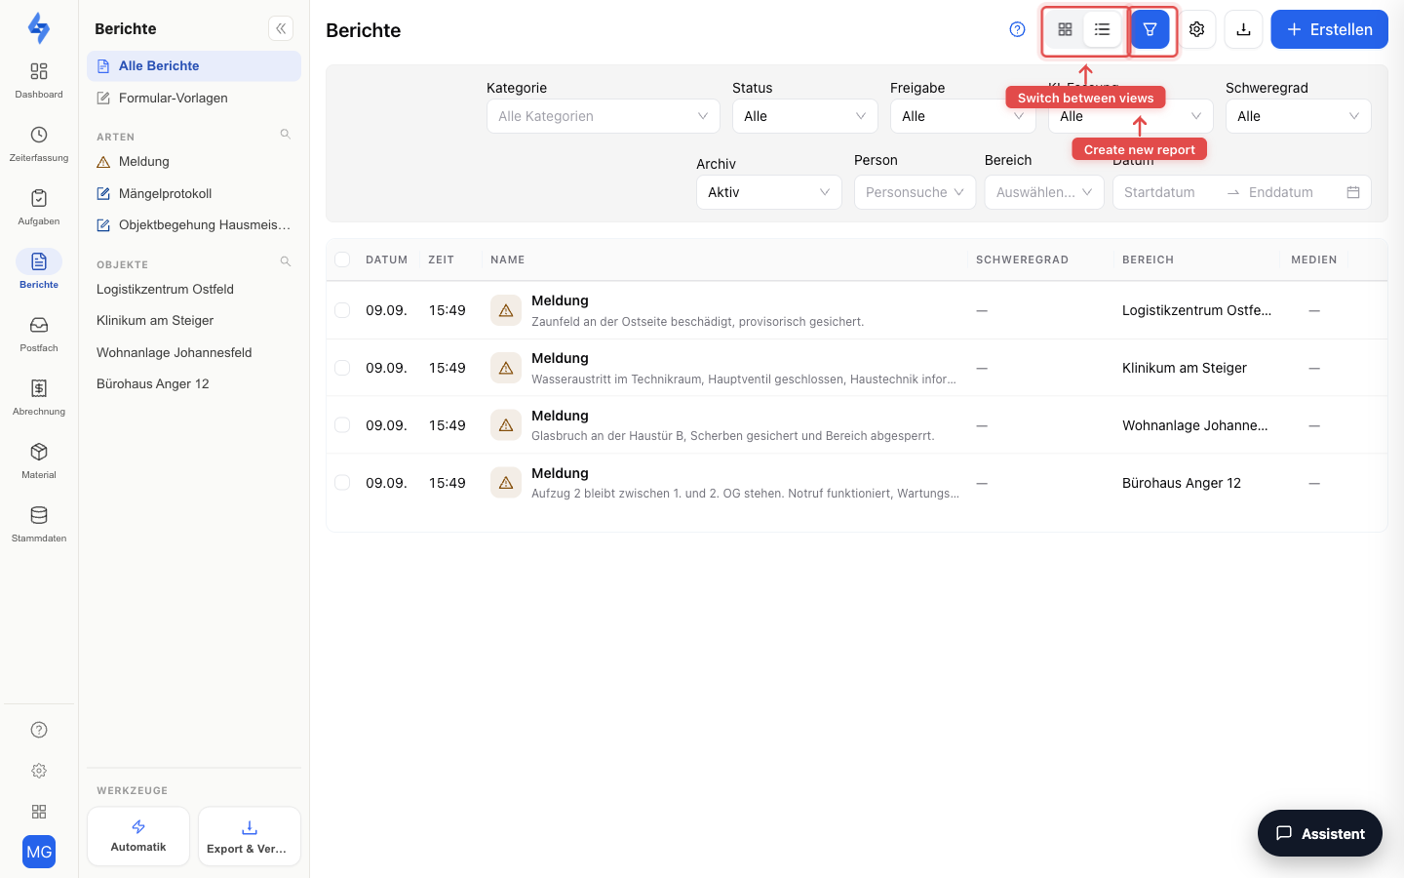The image size is (1404, 878).
Task: Open the Dashboard from the sidebar
Action: [39, 80]
